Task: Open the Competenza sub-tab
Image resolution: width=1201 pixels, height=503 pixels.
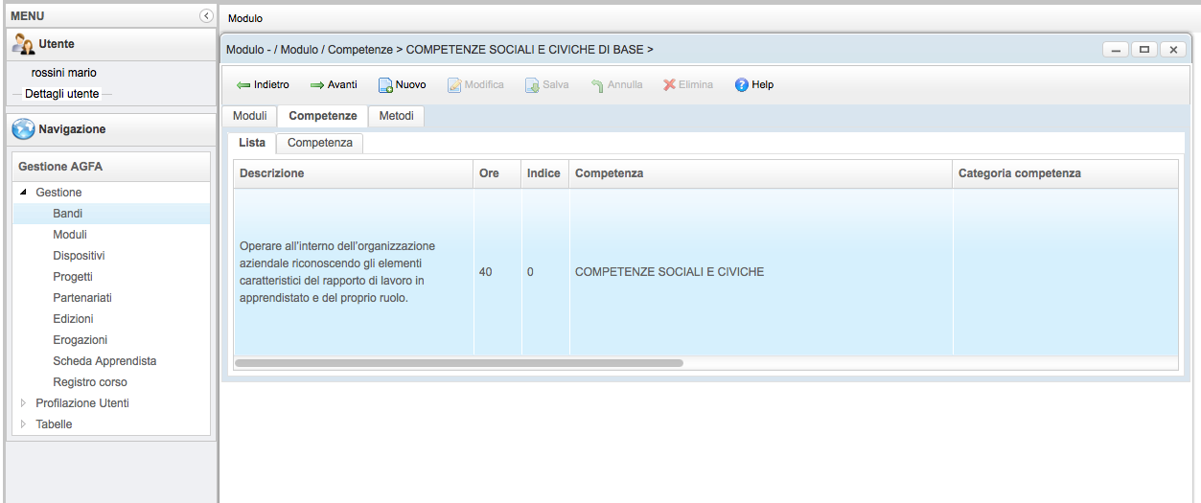Action: [319, 143]
